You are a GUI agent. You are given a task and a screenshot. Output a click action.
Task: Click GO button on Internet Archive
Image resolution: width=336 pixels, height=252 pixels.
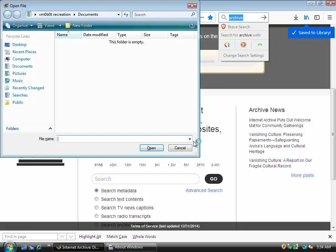click(x=214, y=179)
